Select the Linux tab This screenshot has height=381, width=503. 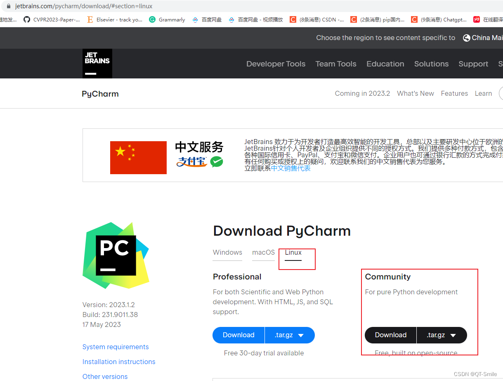(293, 253)
